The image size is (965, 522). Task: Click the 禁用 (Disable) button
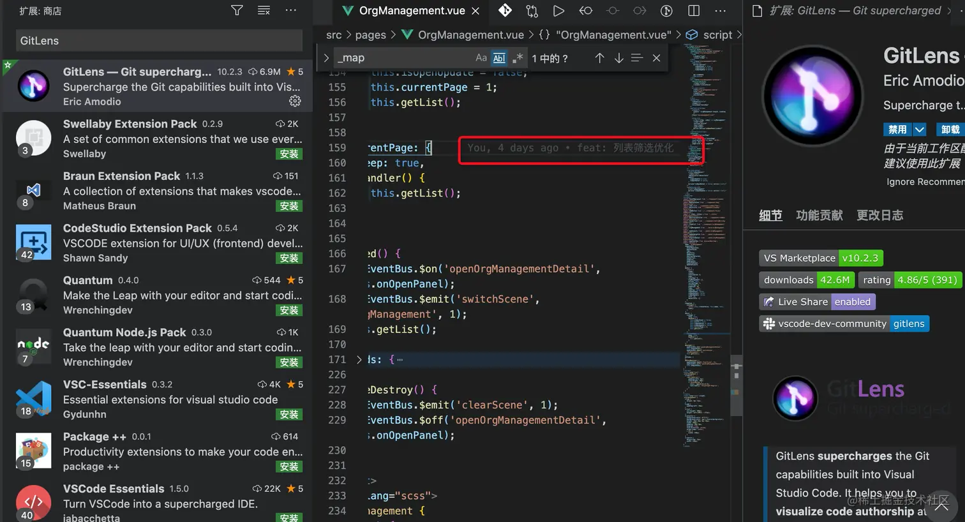898,130
